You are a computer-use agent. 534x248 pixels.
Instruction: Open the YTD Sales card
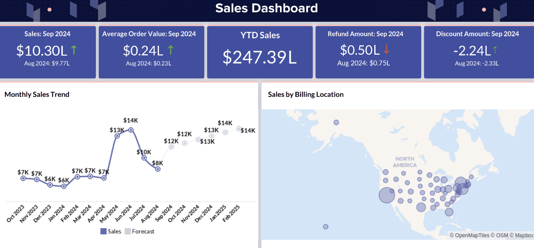[260, 52]
